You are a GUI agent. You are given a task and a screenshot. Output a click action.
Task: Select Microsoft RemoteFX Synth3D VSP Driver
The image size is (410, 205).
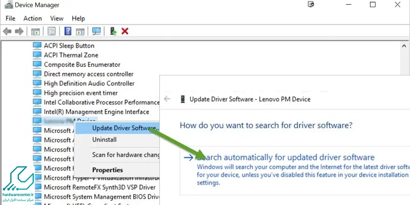pos(99,187)
